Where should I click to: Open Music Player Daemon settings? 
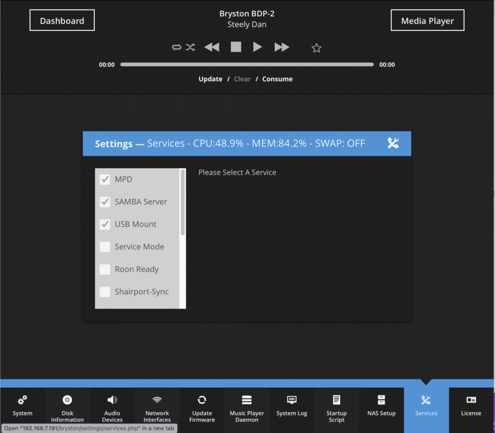pyautogui.click(x=246, y=409)
